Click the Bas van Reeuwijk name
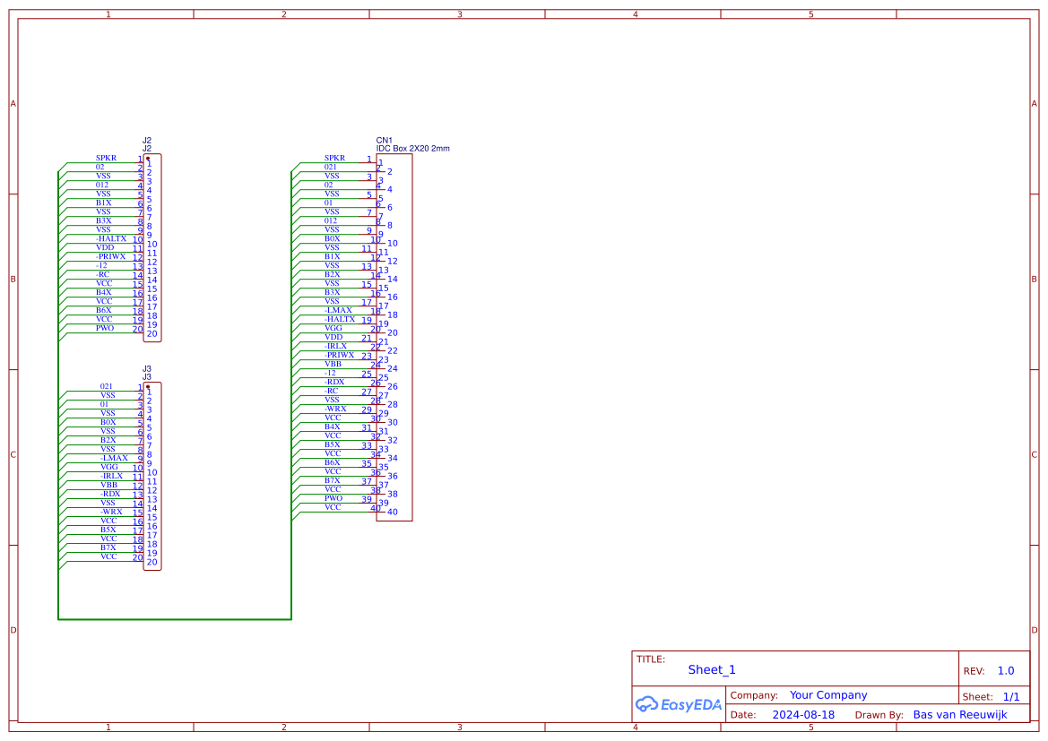The width and height of the screenshot is (1048, 741). pos(960,714)
